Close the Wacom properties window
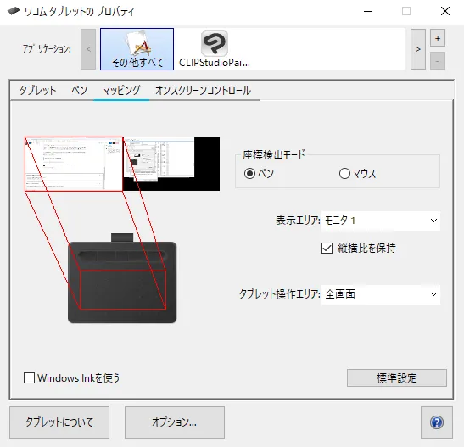Viewport: 464px width, 447px height. (x=445, y=11)
